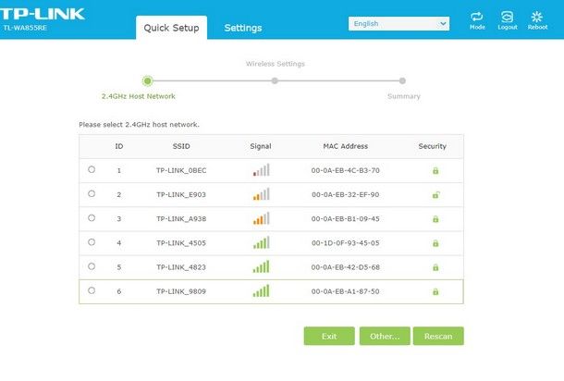Click lock icon for TP-LINK_A938
This screenshot has width=564, height=381.
[x=435, y=219]
